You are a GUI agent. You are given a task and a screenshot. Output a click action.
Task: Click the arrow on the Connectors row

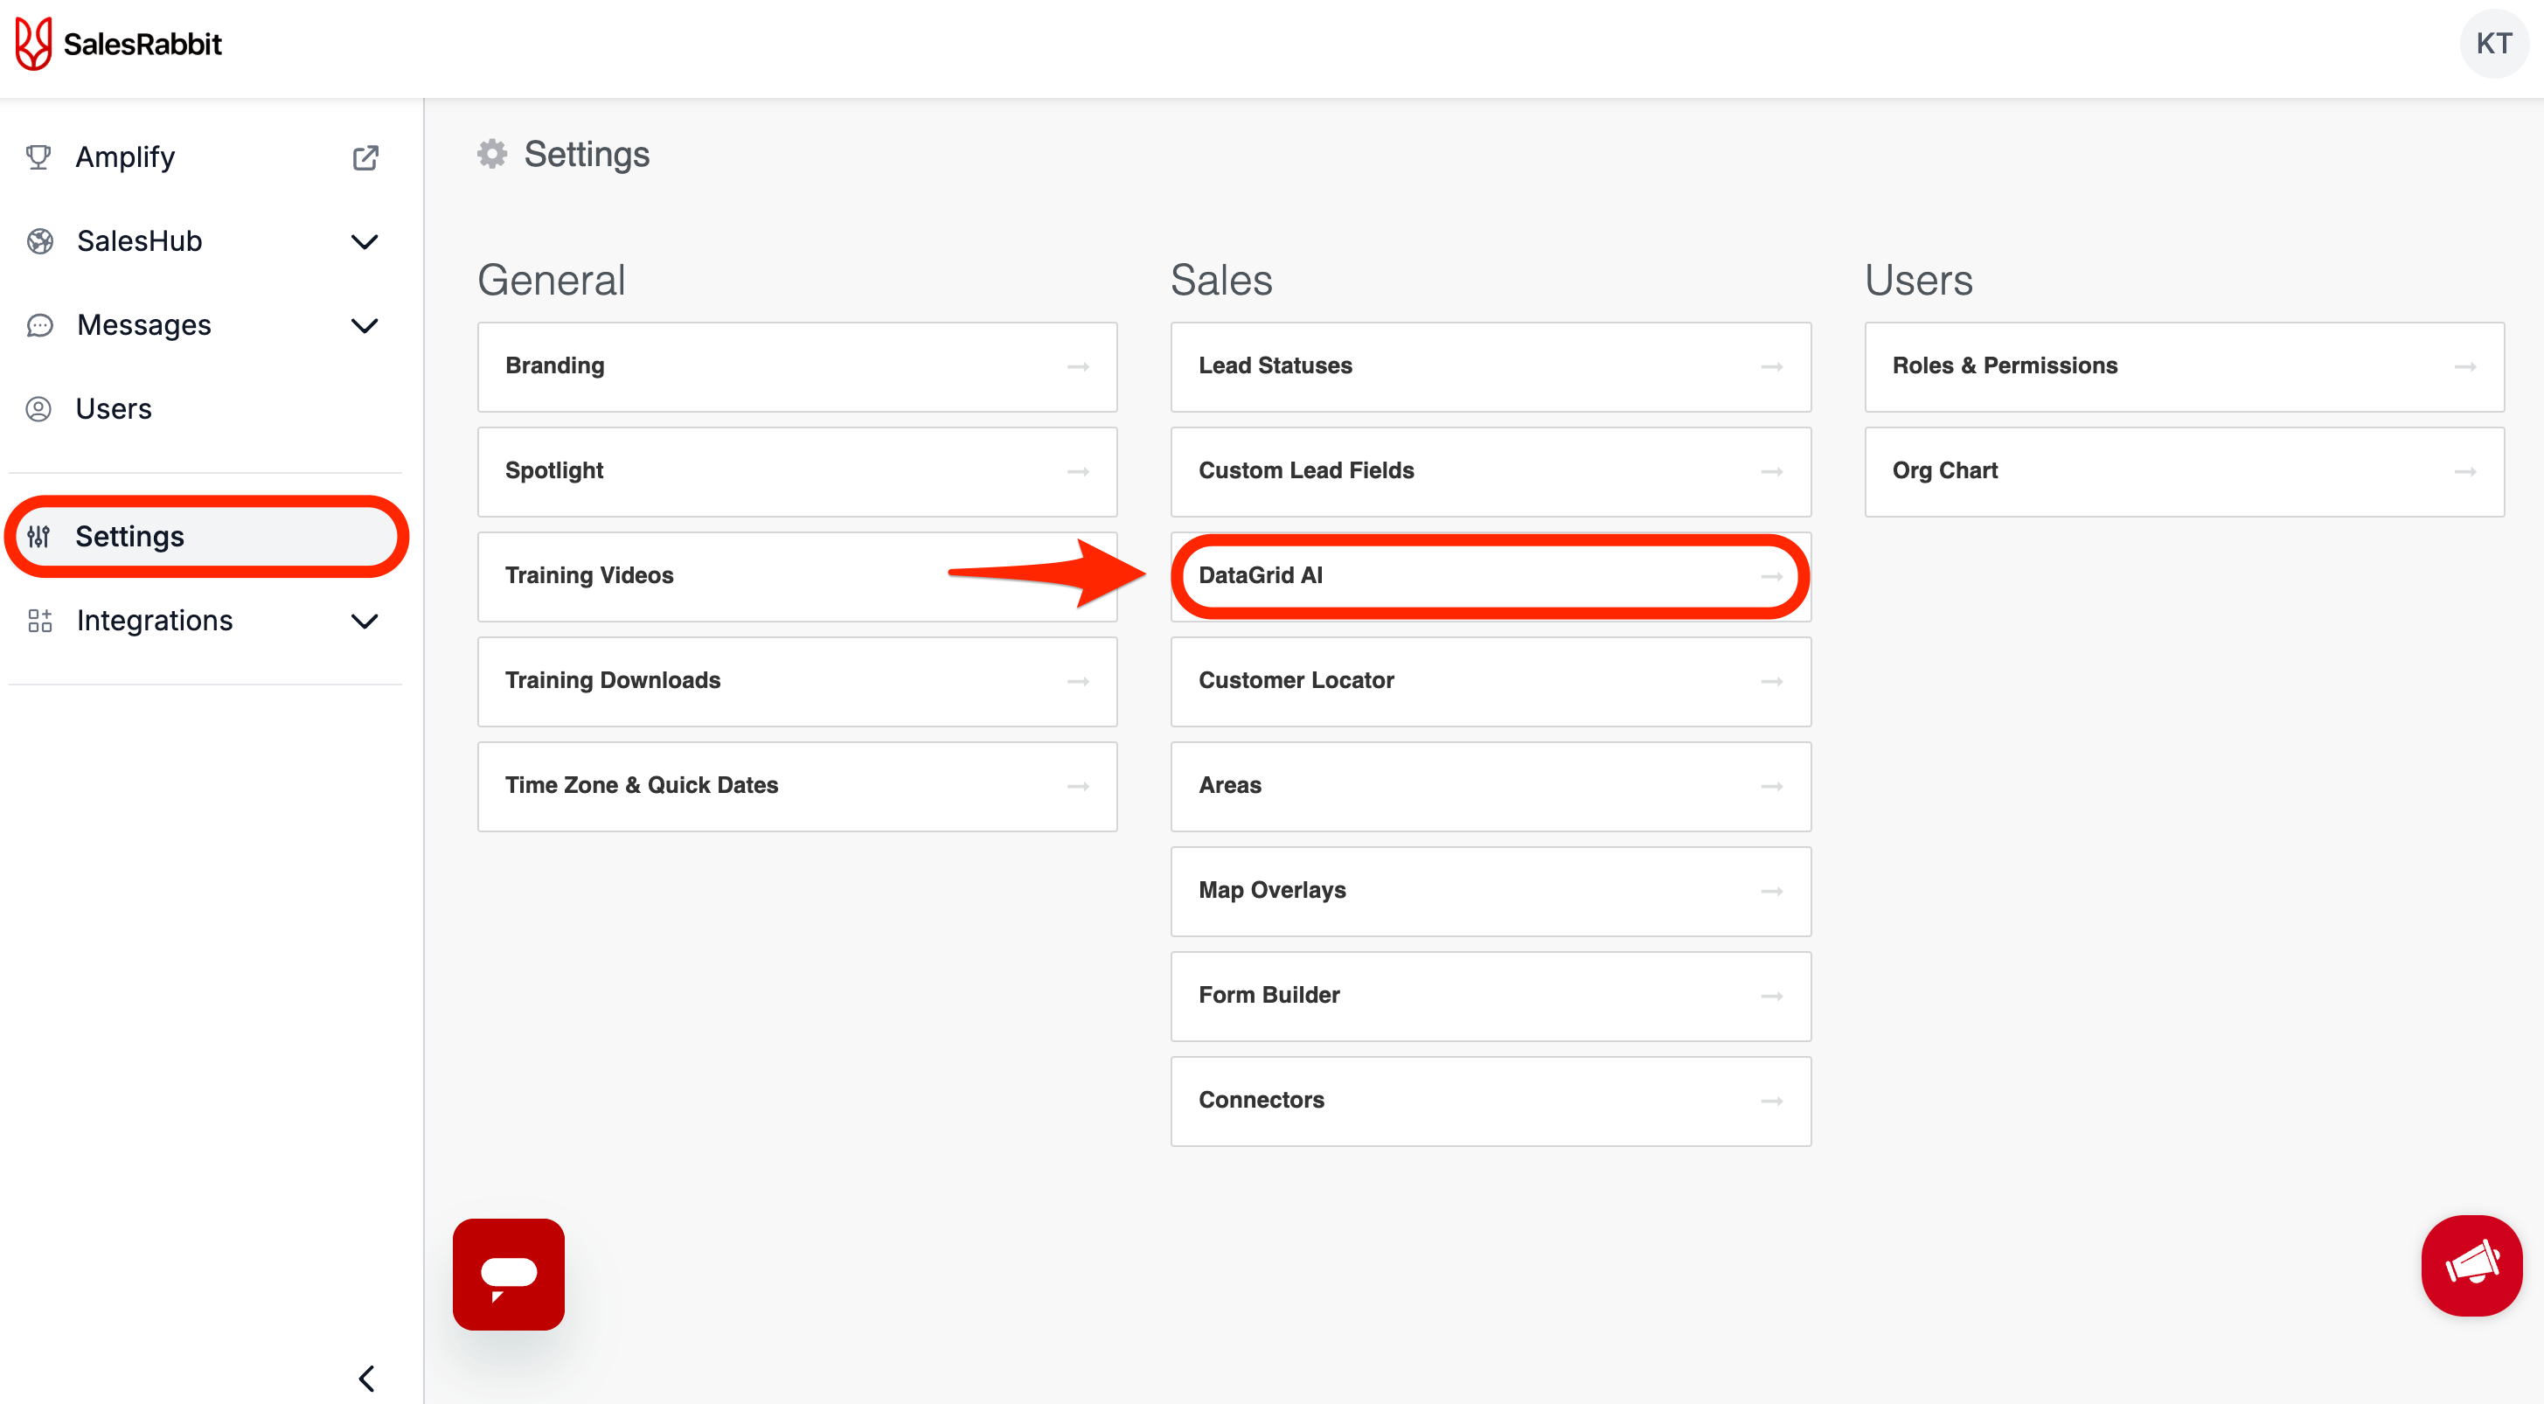(x=1772, y=1101)
